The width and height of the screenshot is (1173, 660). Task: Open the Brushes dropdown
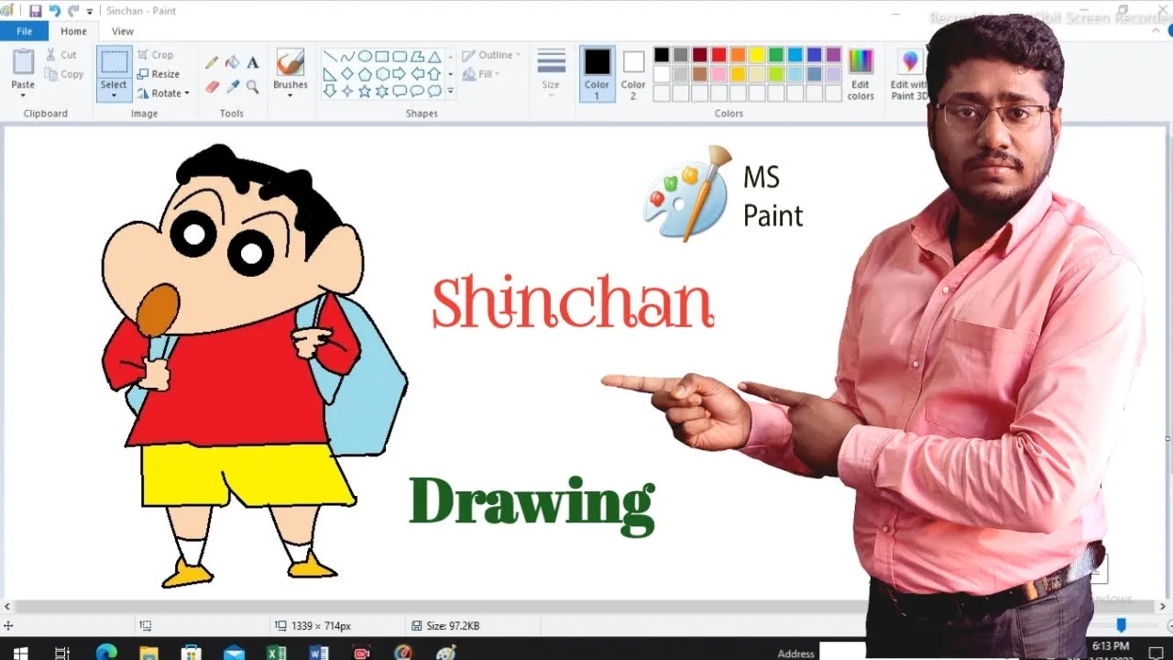point(291,73)
